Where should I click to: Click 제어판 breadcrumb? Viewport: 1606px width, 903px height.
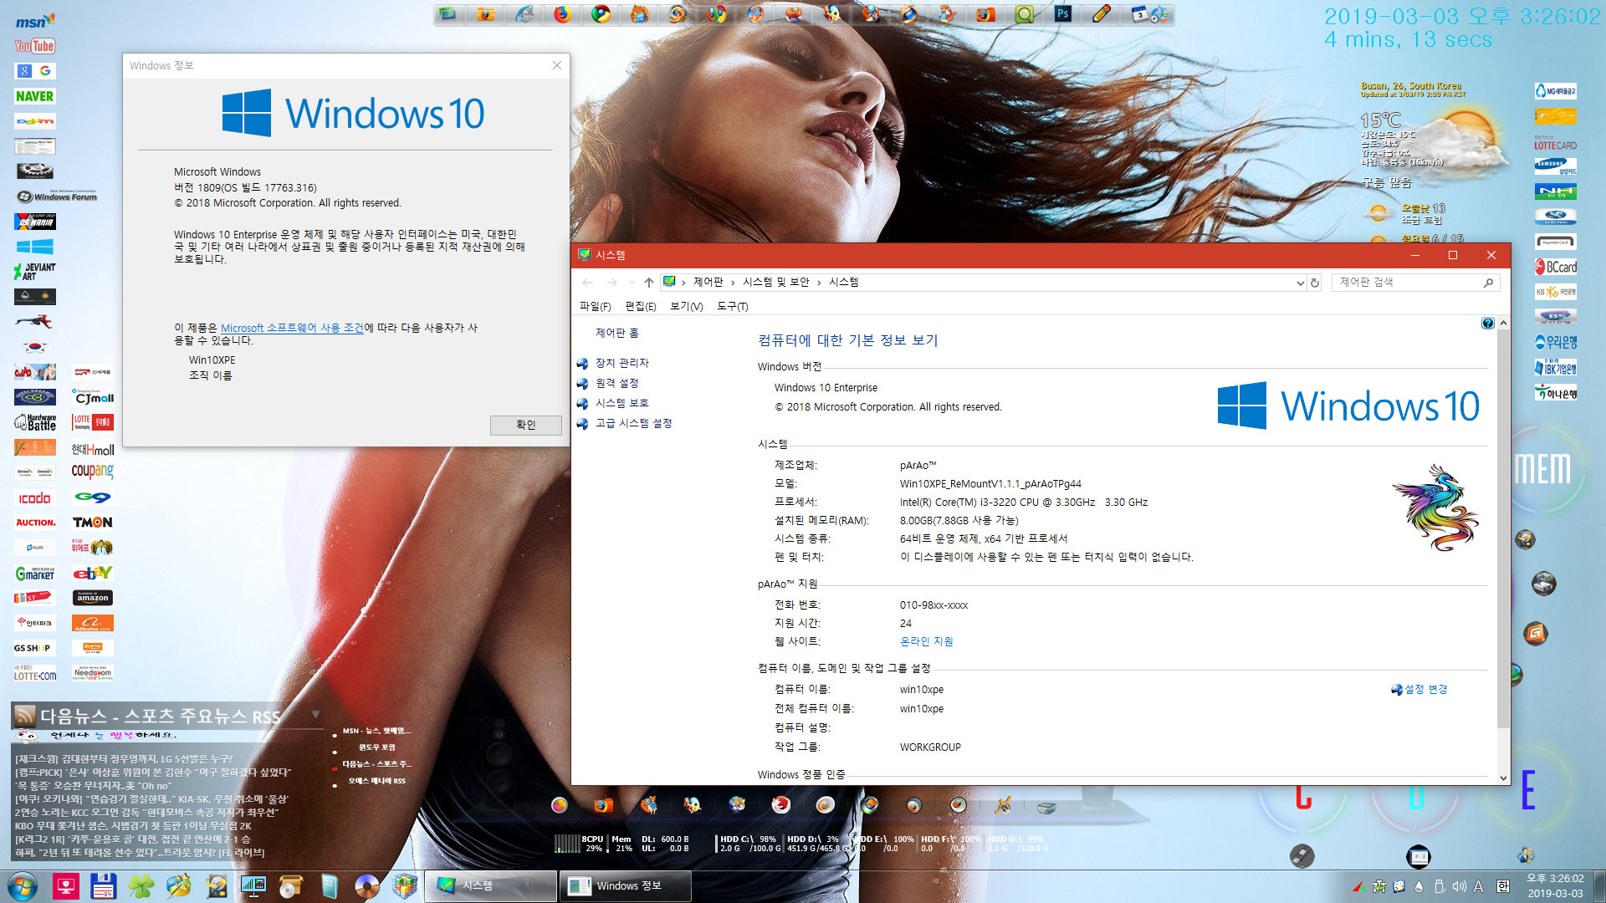click(x=708, y=283)
